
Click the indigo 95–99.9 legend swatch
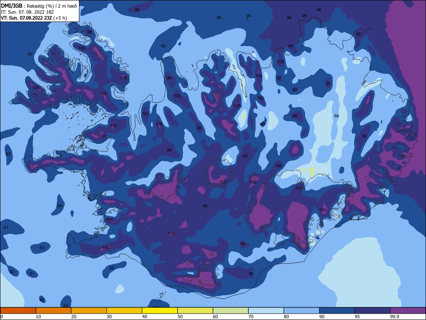[372, 311]
